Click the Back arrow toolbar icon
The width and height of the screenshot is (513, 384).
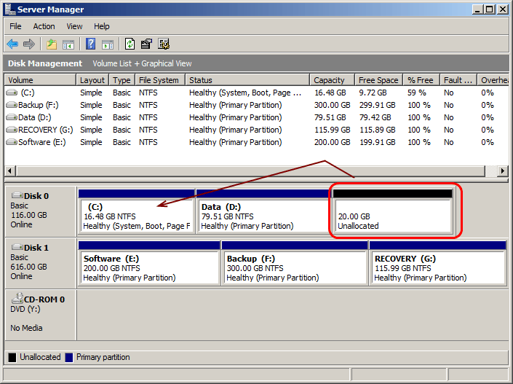pyautogui.click(x=12, y=44)
